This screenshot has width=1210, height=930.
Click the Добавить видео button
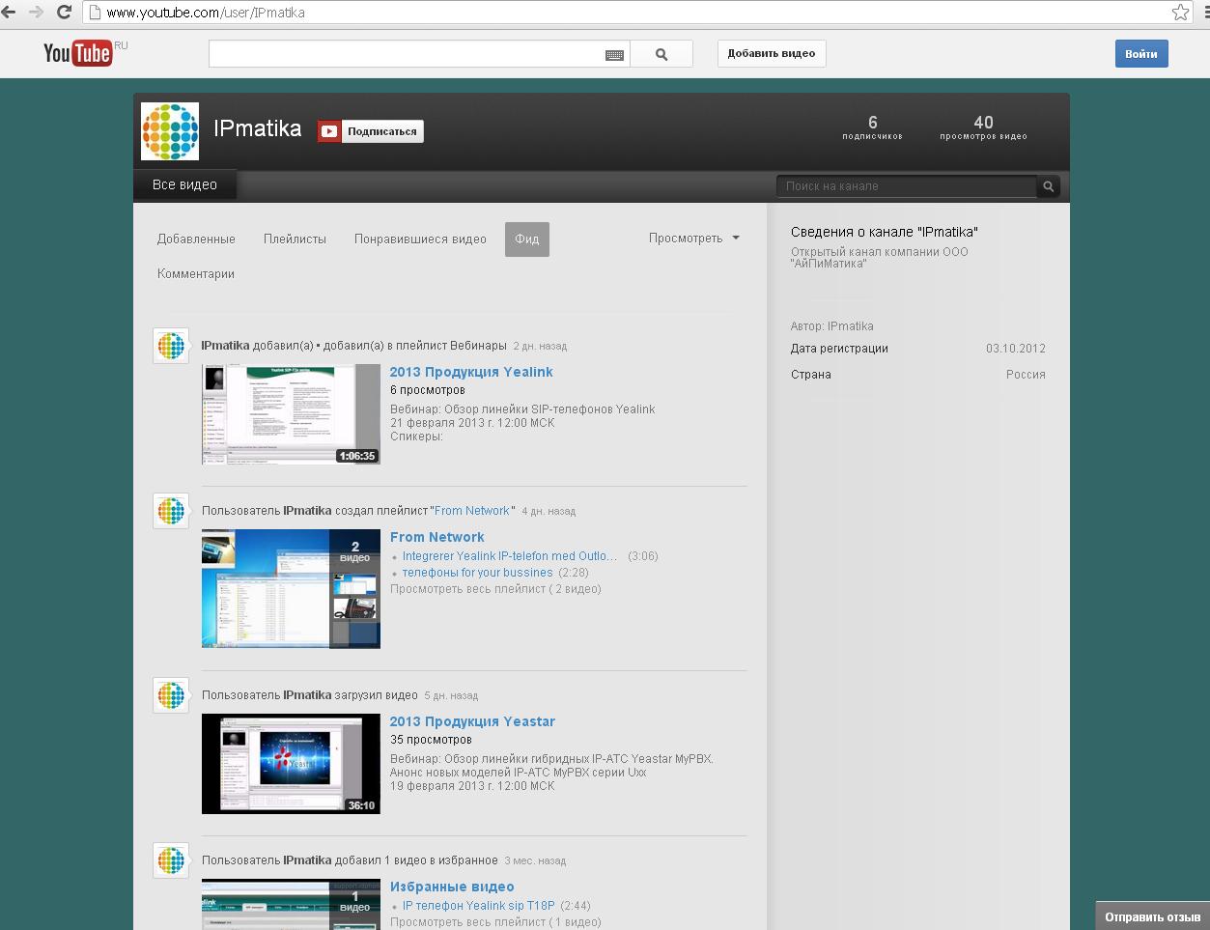771,54
